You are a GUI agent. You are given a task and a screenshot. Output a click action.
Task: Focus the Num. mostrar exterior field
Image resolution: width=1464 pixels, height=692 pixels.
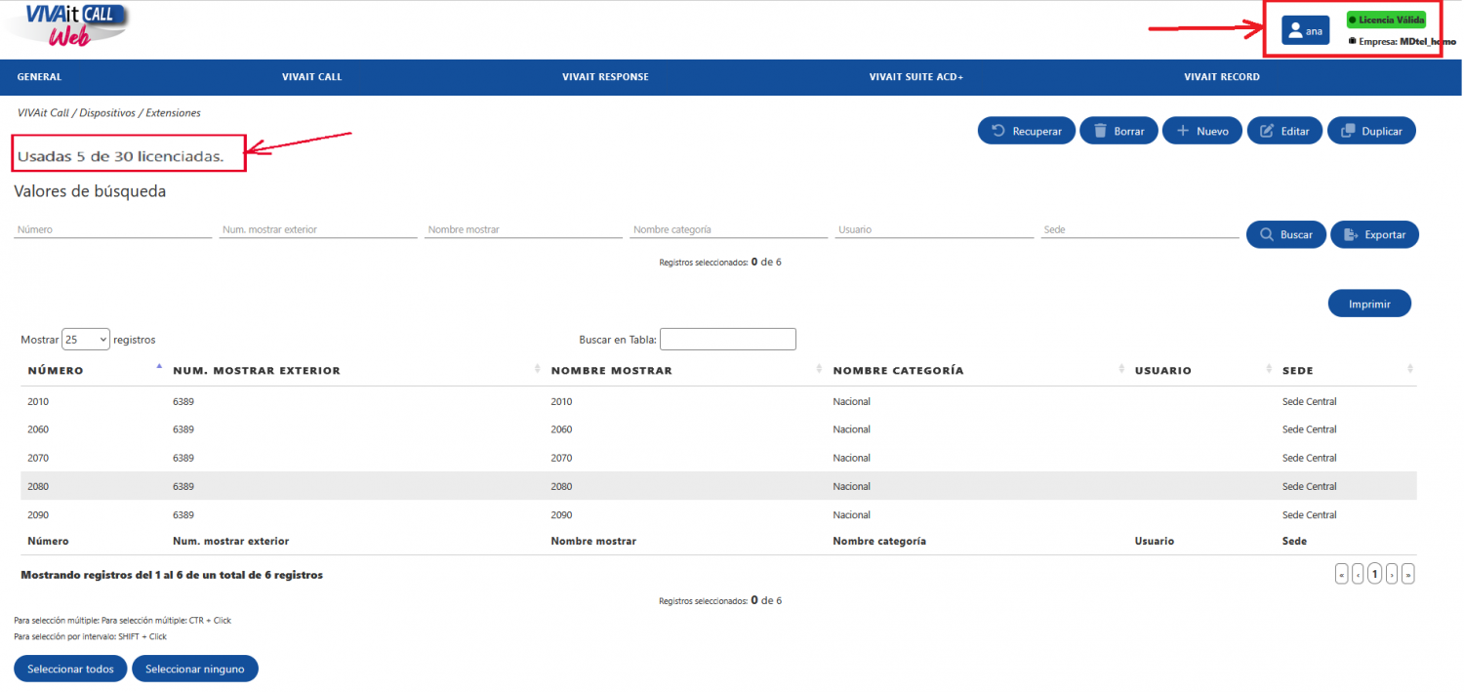pos(318,230)
